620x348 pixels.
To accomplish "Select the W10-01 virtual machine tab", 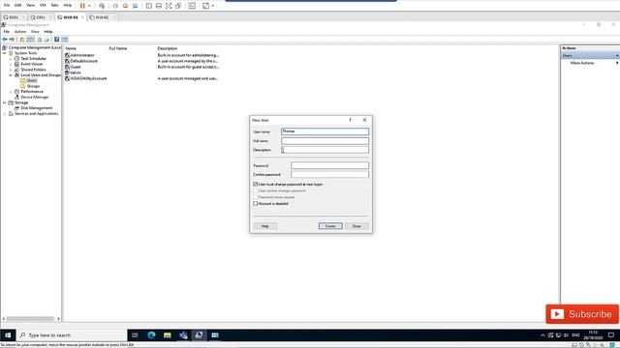I will click(71, 17).
